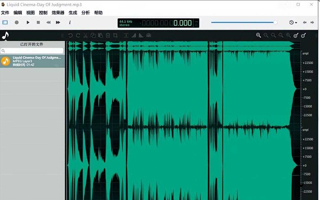Click the first zoom in magnifier icon
320x200 pixels.
258,35
